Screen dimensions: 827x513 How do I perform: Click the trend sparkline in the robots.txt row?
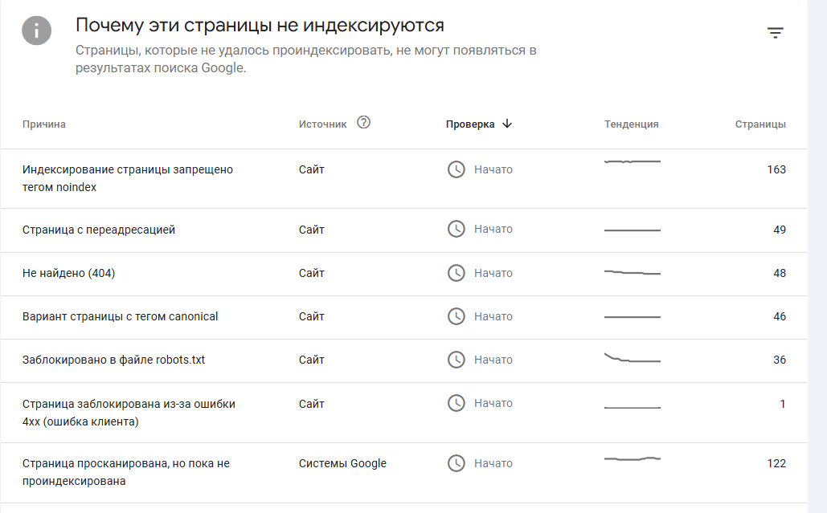tap(633, 358)
